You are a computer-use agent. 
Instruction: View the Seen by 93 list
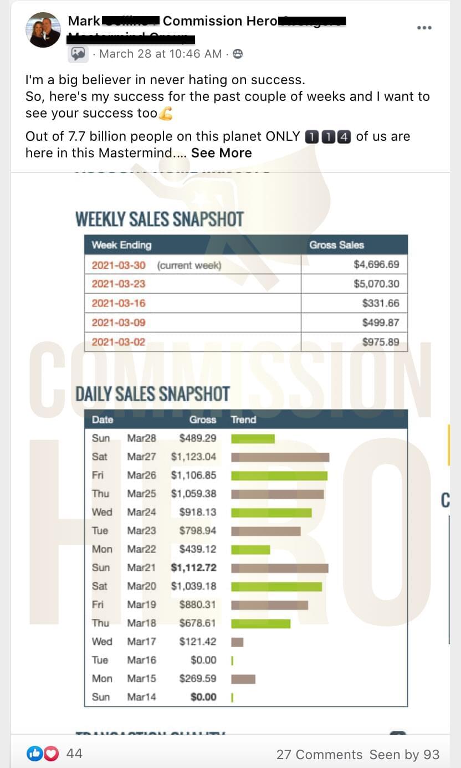(x=404, y=754)
